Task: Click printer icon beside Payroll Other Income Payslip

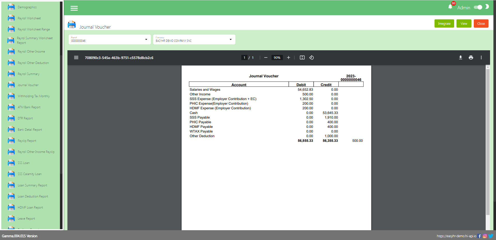Action: tap(11, 152)
